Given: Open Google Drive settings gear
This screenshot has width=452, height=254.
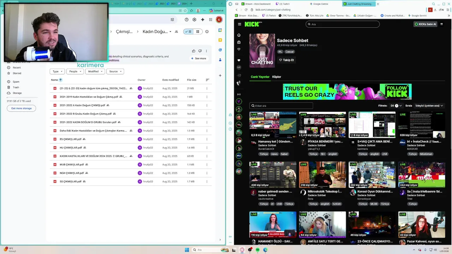Looking at the screenshot, I should click(x=194, y=20).
